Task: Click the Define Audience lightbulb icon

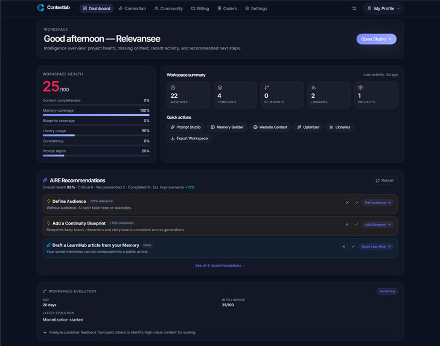Action: [48, 201]
